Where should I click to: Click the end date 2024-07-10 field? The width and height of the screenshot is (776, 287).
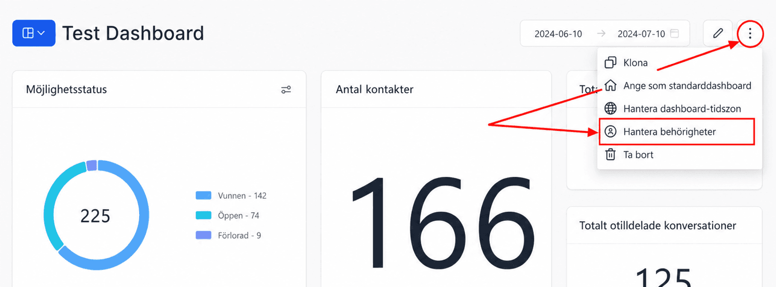pyautogui.click(x=641, y=34)
